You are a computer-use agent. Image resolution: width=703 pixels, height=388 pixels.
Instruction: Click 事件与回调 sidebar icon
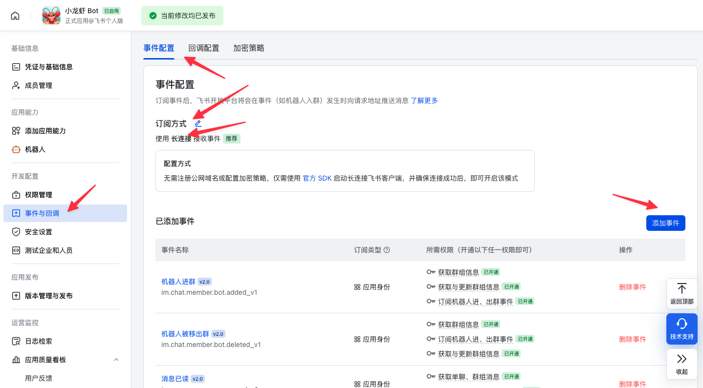[16, 213]
